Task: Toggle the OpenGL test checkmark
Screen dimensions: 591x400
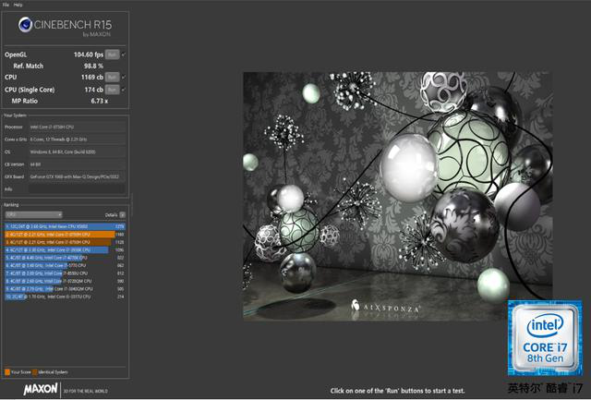Action: point(124,55)
